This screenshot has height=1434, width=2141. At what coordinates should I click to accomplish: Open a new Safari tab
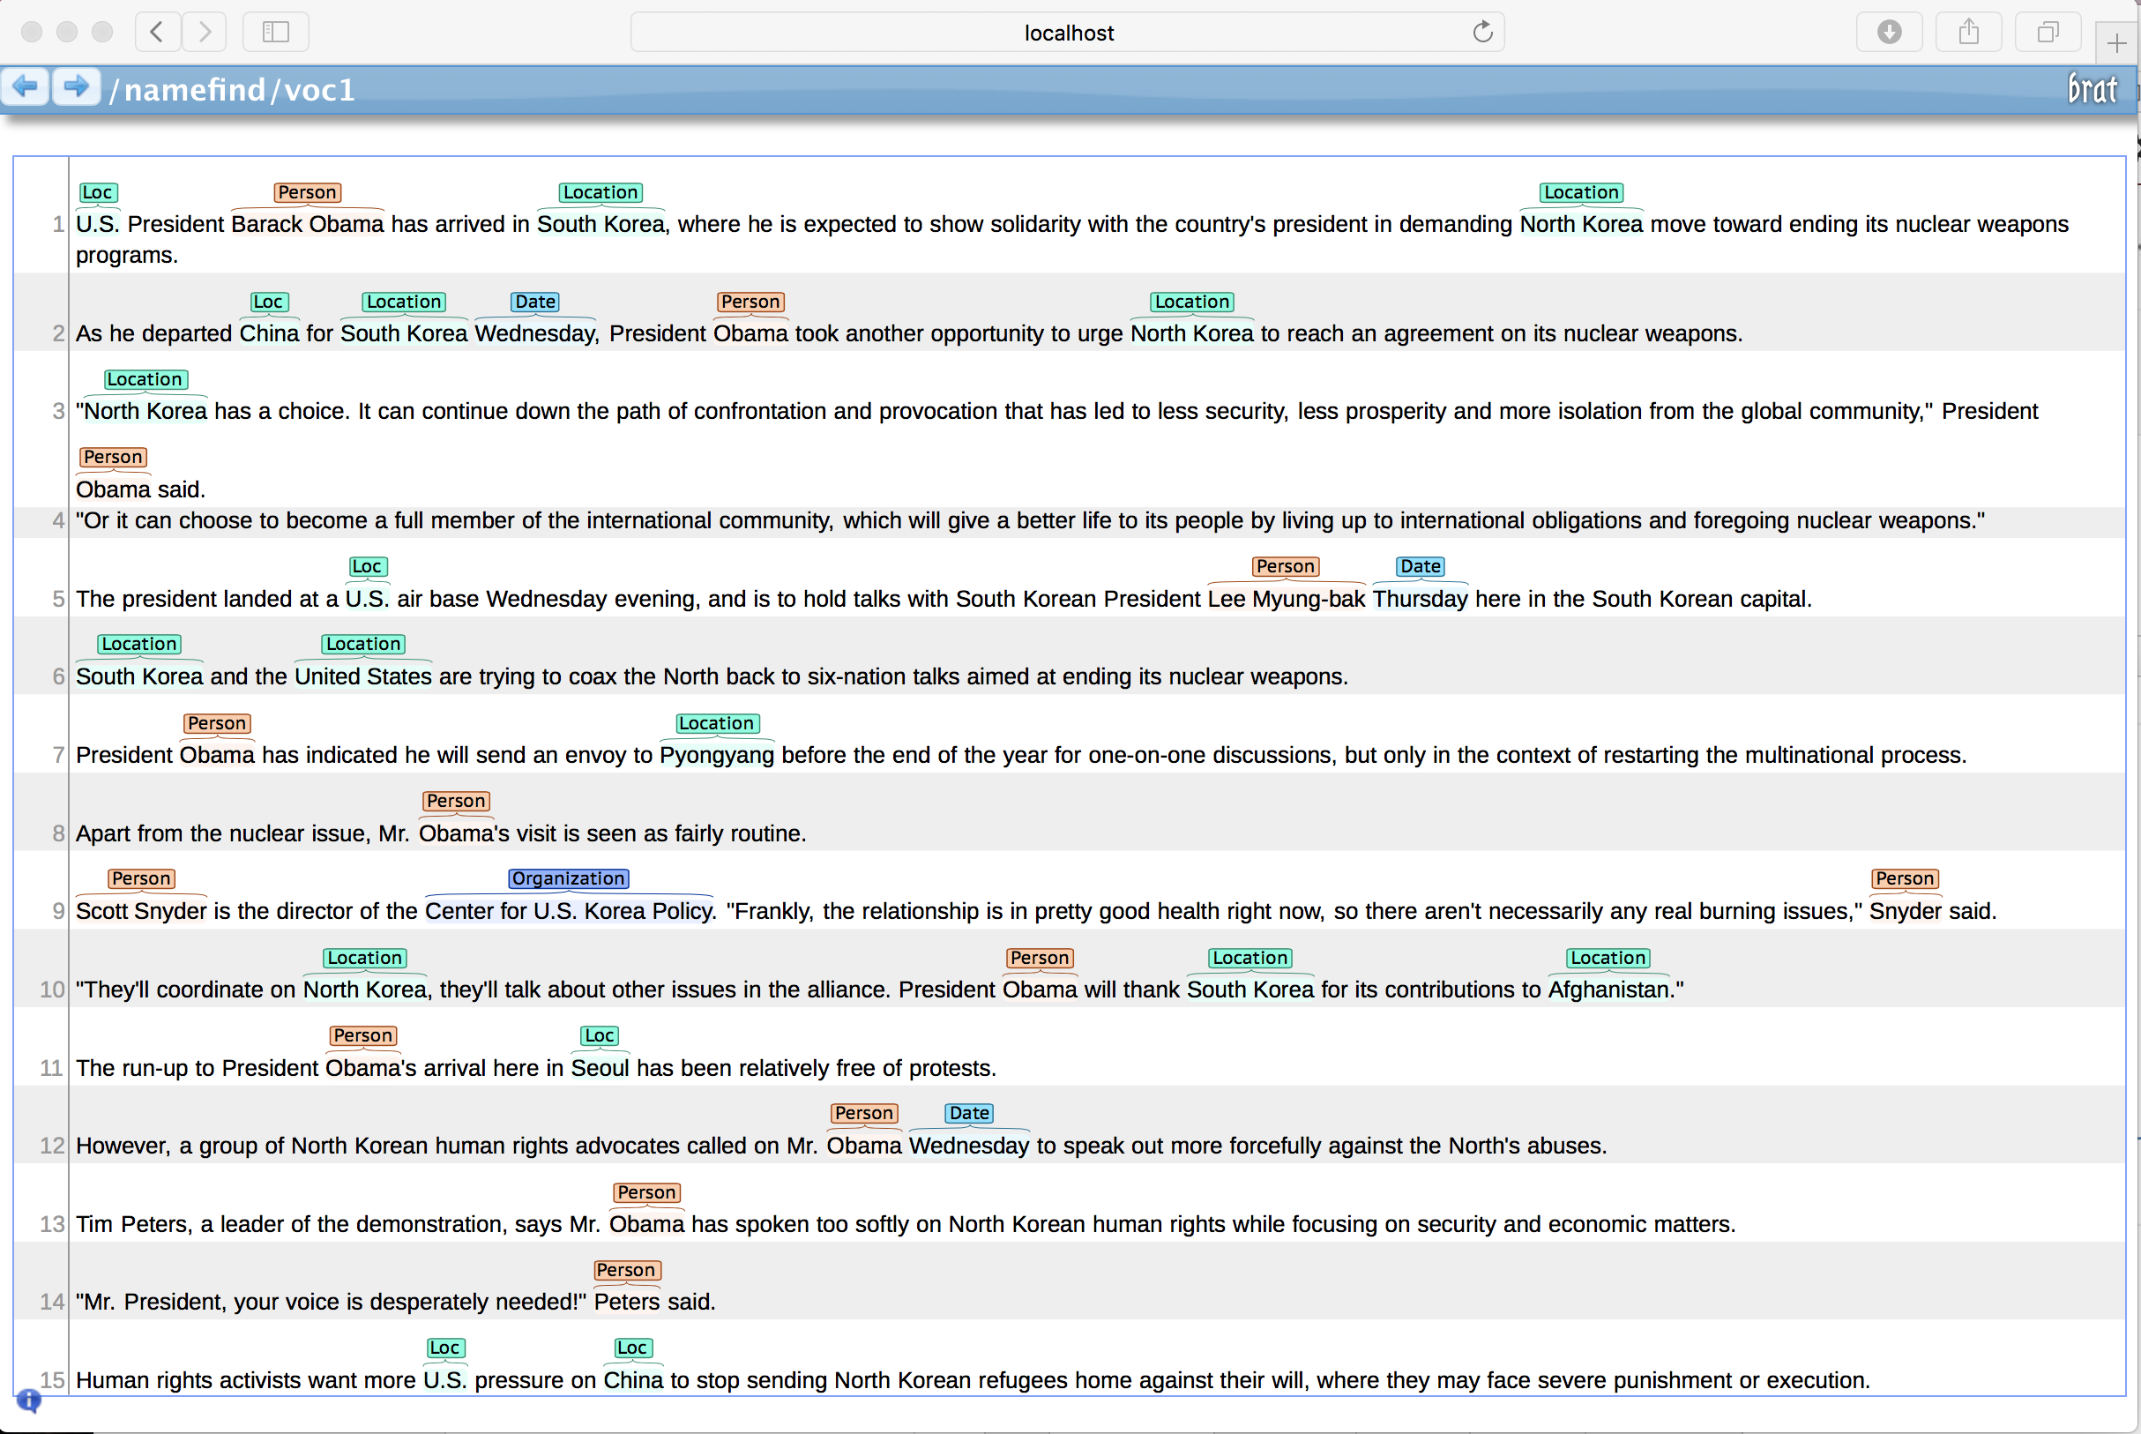tap(2116, 43)
